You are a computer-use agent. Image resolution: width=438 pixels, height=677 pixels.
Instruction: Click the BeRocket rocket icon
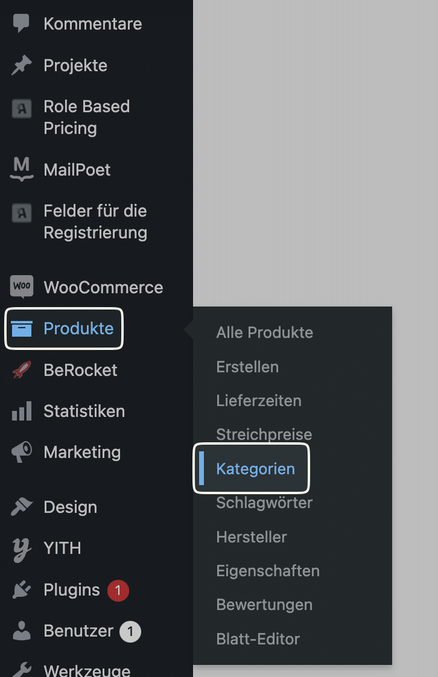point(22,370)
